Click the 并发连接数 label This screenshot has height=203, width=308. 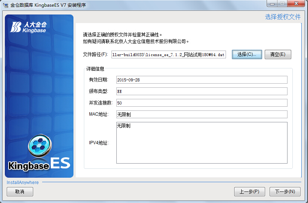point(101,103)
